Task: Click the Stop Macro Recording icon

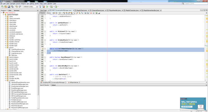Action: 94,13
